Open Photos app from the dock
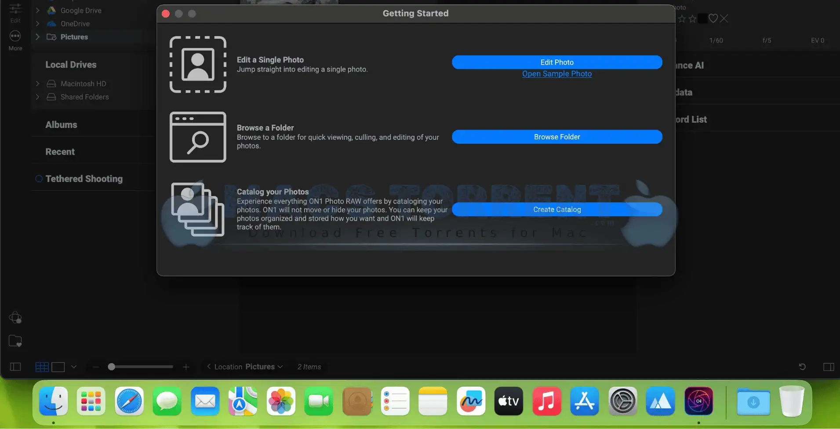The width and height of the screenshot is (840, 429). 281,401
